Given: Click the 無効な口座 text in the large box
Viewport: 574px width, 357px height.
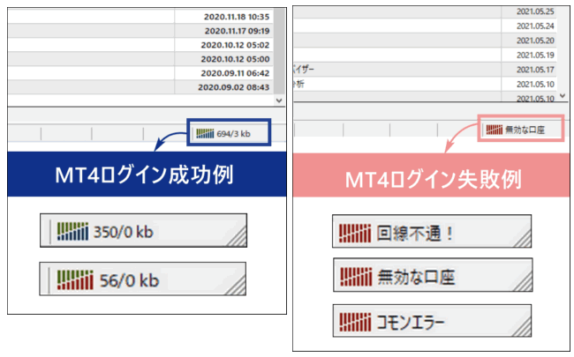Looking at the screenshot, I should [x=416, y=277].
